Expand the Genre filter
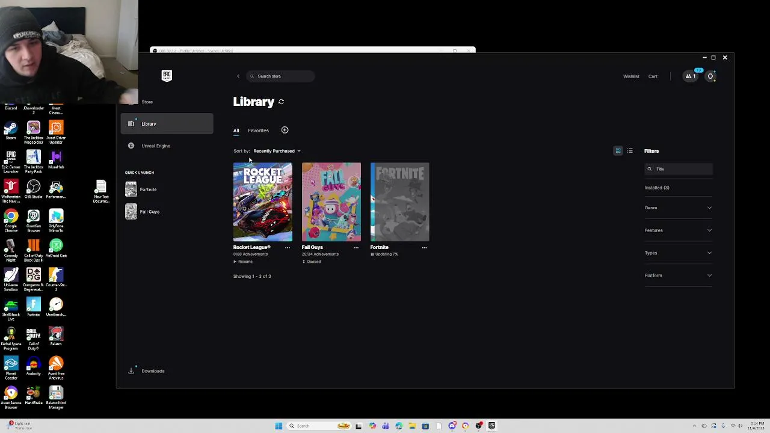The image size is (770, 433). [678, 208]
